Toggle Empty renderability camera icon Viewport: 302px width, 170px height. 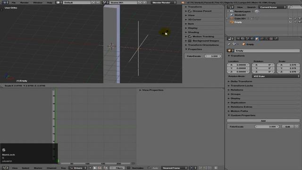tap(300, 22)
